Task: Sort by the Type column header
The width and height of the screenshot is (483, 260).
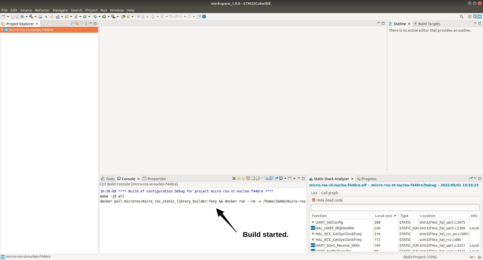Action: tap(409, 216)
